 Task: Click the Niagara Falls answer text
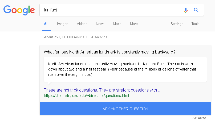(x=122, y=69)
